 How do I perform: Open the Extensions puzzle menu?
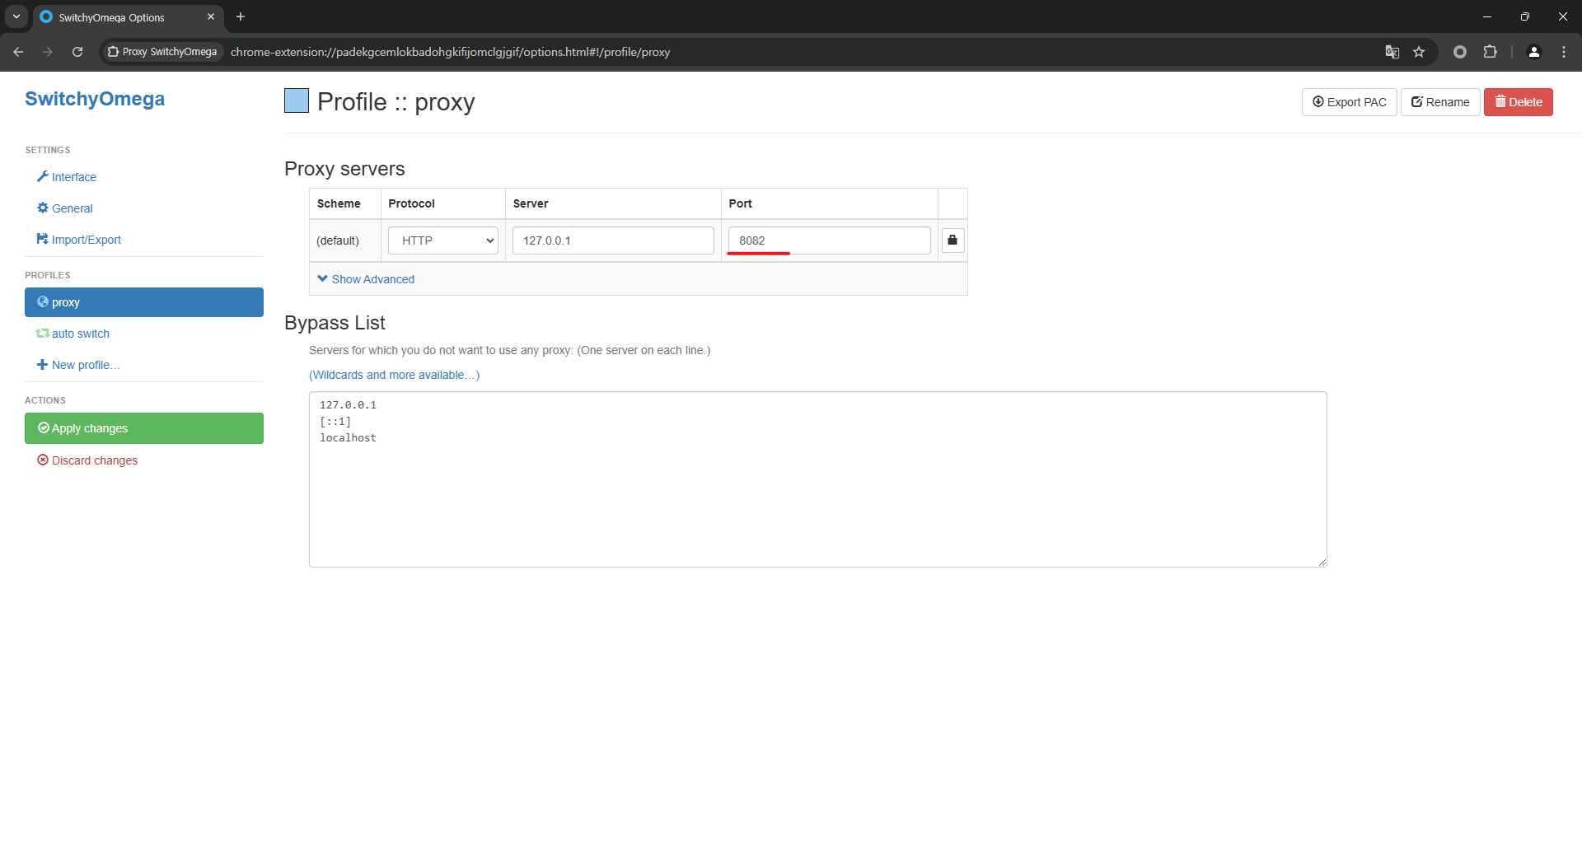(1490, 52)
